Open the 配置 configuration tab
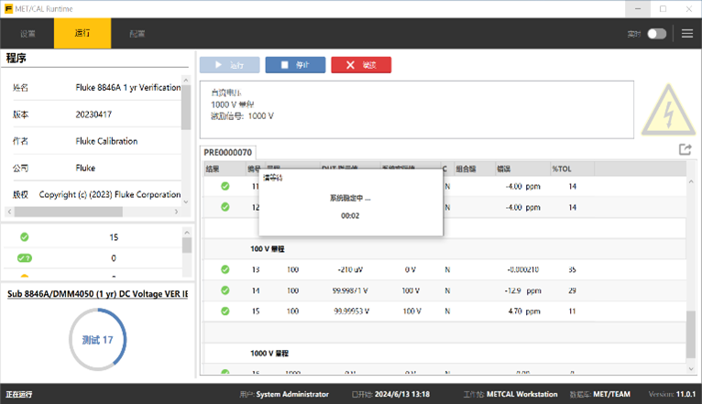The image size is (702, 404). (137, 34)
